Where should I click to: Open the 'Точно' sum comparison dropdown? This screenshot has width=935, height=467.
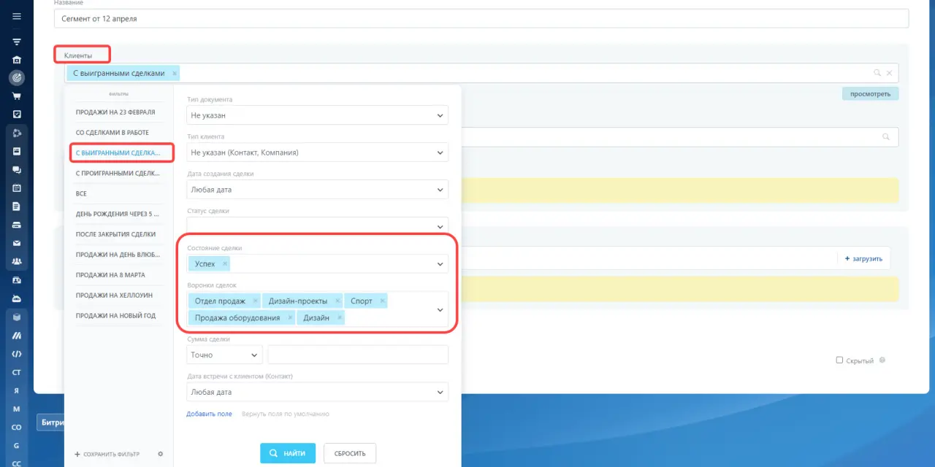pyautogui.click(x=224, y=355)
